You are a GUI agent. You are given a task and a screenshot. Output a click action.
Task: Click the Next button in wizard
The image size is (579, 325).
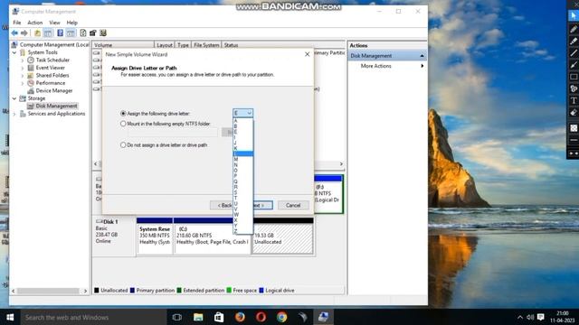263,205
